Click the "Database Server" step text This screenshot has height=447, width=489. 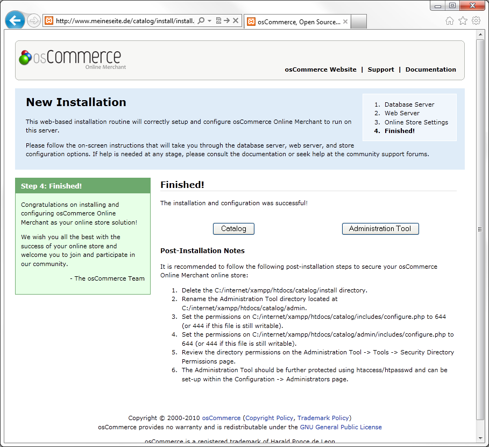(409, 104)
